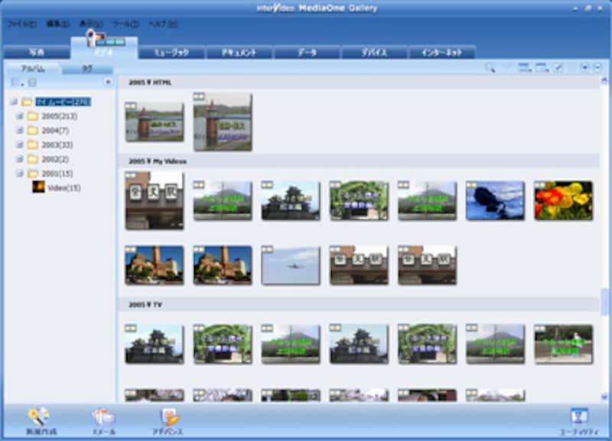Open the search magnifier tool
The width and height of the screenshot is (612, 441).
(490, 68)
